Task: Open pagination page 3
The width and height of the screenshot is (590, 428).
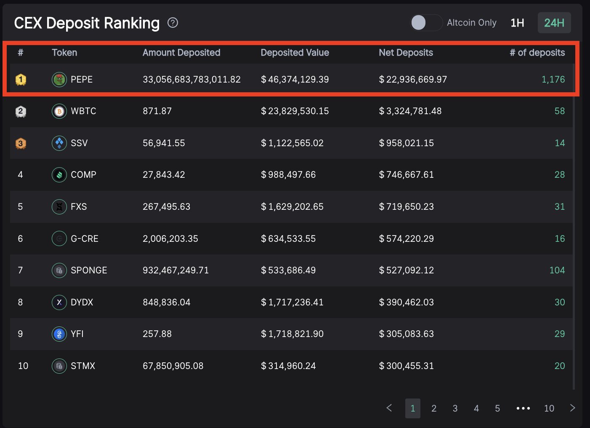Action: tap(455, 408)
